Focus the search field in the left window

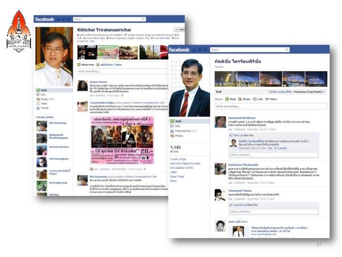[107, 19]
